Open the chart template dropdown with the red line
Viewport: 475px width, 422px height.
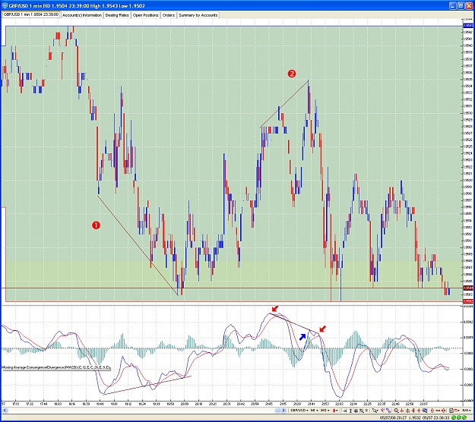coord(454,411)
